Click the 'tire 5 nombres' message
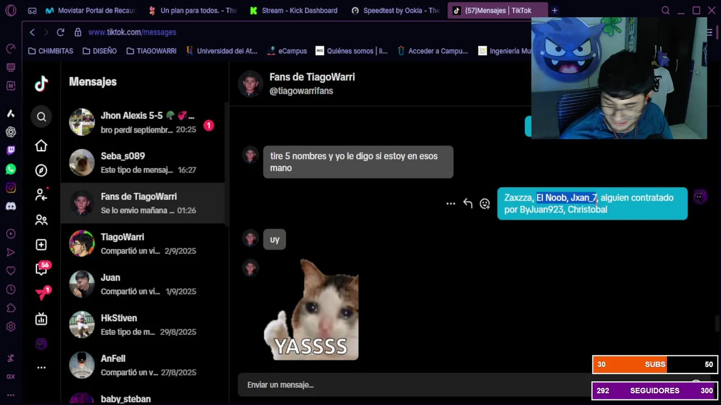Viewport: 721px width, 405px height. tap(358, 162)
